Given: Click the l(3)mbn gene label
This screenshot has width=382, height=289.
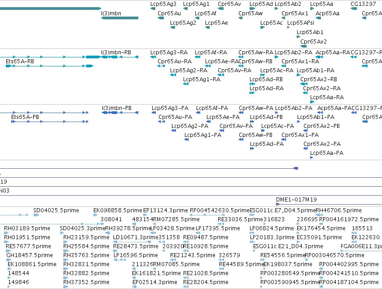Looking at the screenshot, I should pos(111,13).
